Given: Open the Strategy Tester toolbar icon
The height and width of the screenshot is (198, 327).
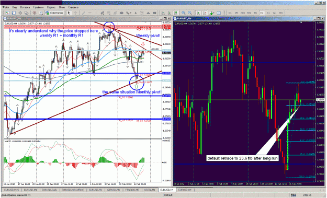Looking at the screenshot, I should [41, 13].
